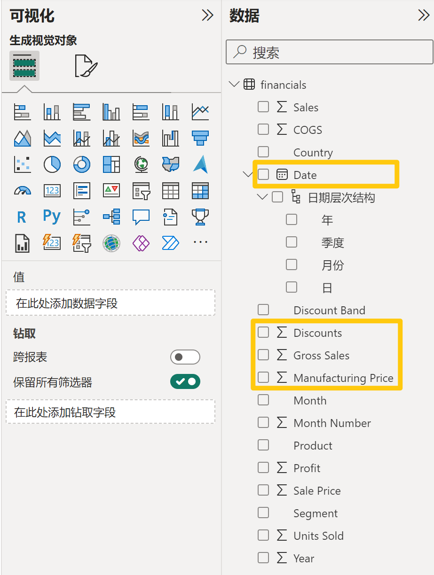Add an R script visual

click(22, 217)
